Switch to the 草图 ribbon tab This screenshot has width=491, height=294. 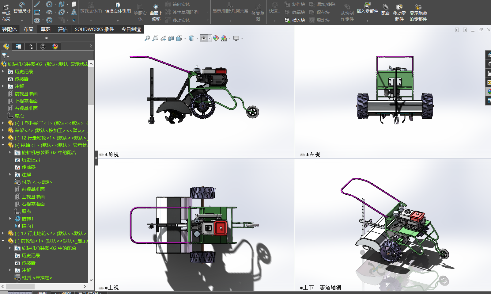tap(46, 29)
